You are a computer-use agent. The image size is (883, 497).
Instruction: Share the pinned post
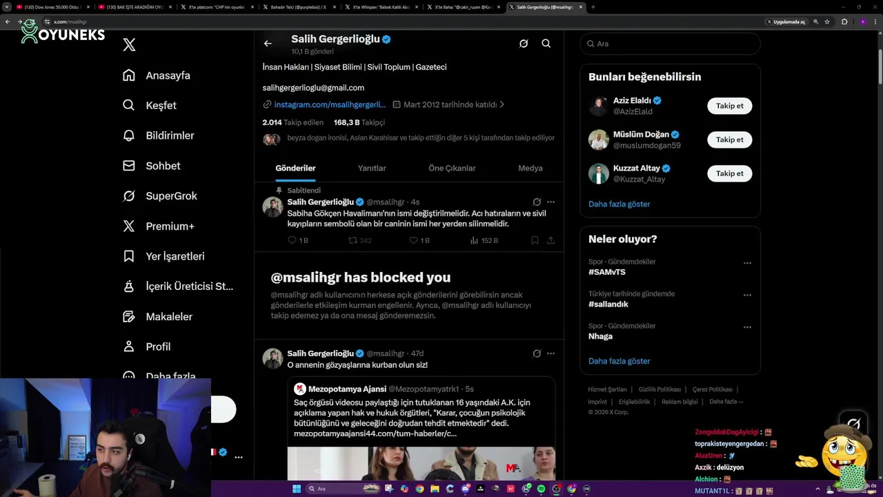click(550, 240)
